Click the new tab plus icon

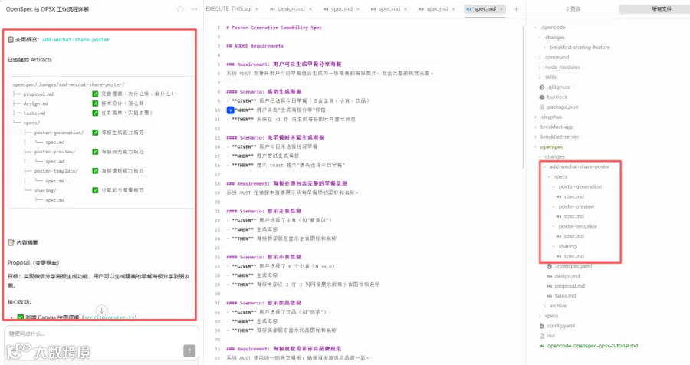click(x=516, y=8)
